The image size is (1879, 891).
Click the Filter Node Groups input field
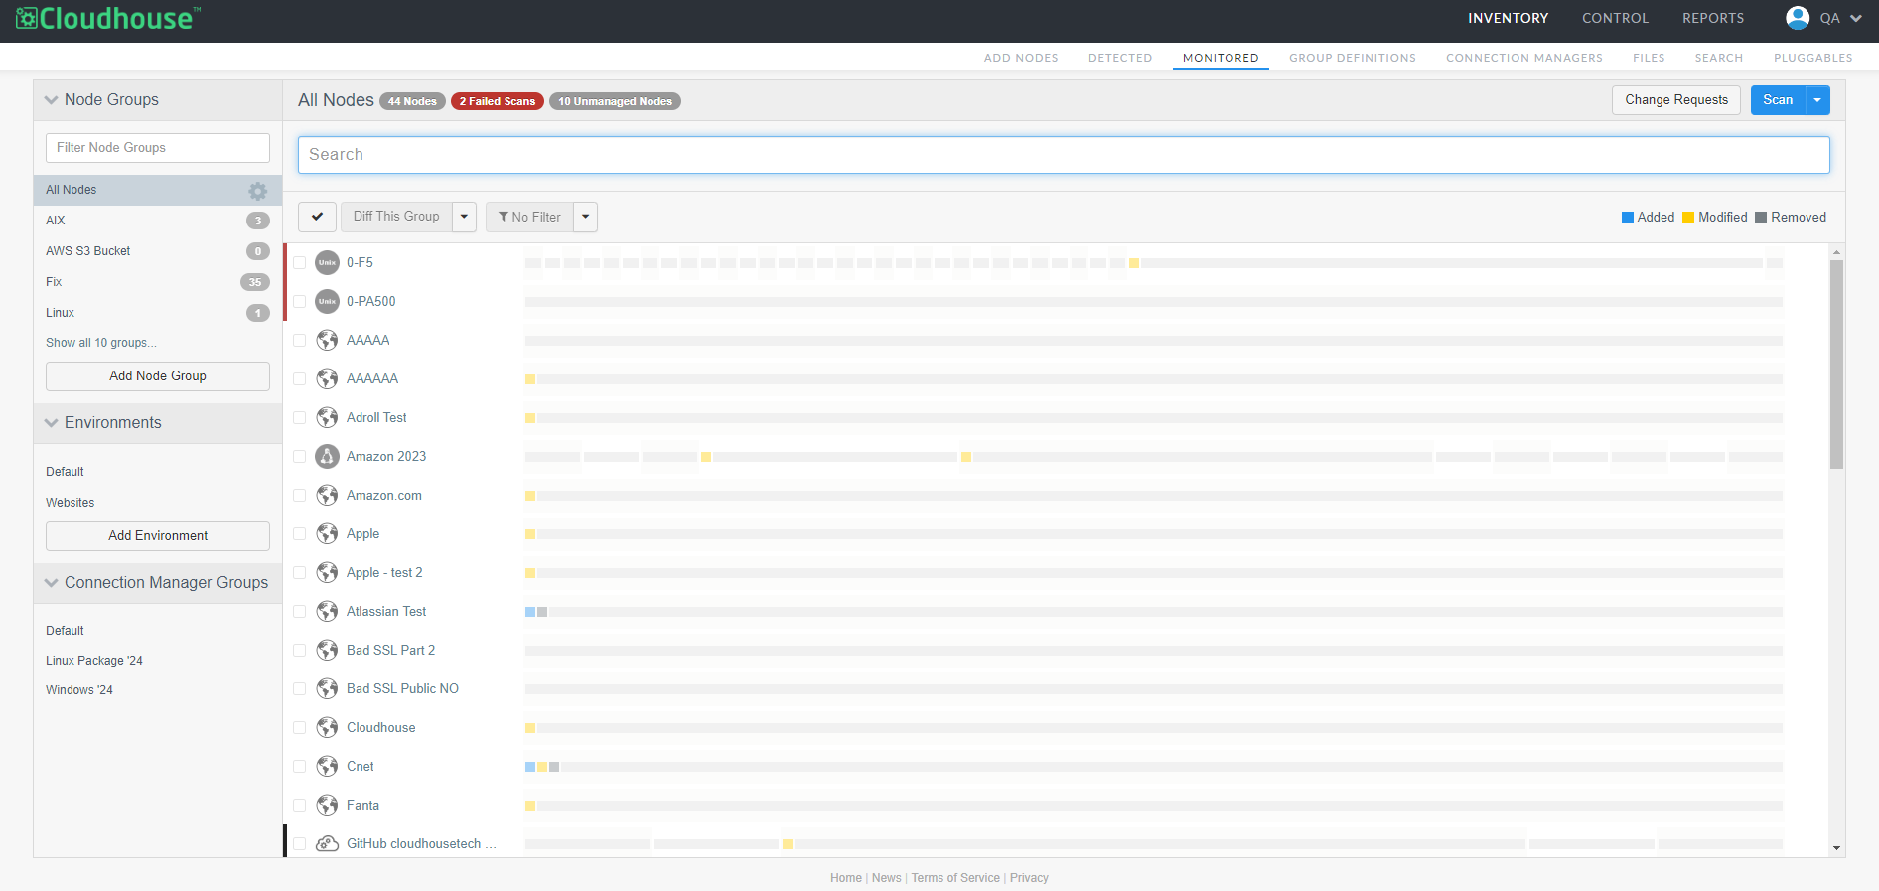pyautogui.click(x=158, y=148)
